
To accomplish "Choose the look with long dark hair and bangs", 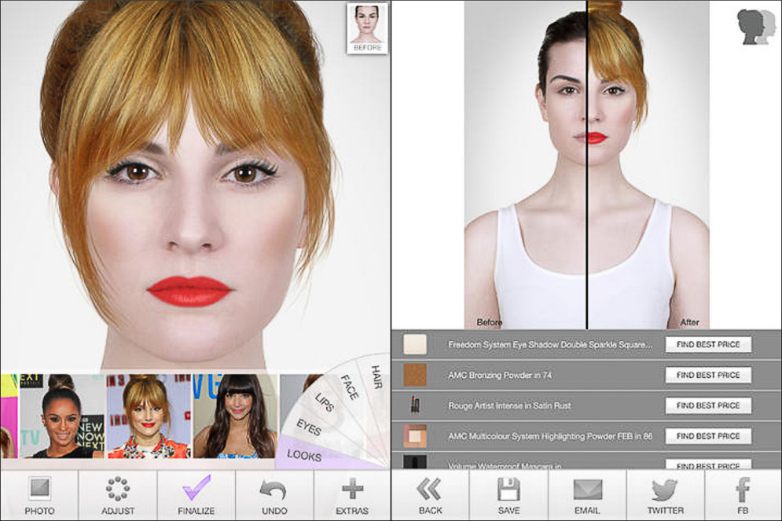I will click(235, 416).
